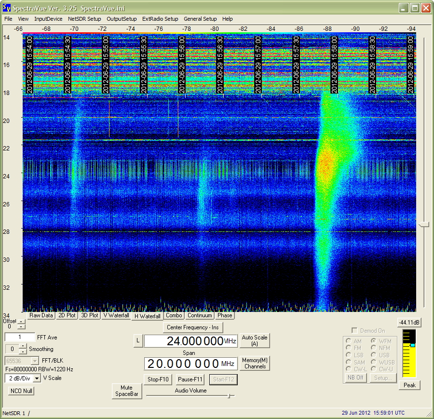Increase Smoothing with the up arrow

point(23,346)
